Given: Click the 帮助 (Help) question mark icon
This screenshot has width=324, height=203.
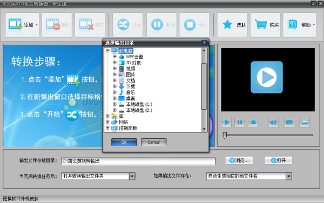Looking at the screenshot, I should click(292, 25).
